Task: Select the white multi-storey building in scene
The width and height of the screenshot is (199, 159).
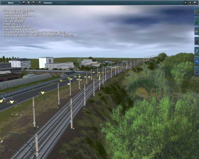Action: click(46, 62)
